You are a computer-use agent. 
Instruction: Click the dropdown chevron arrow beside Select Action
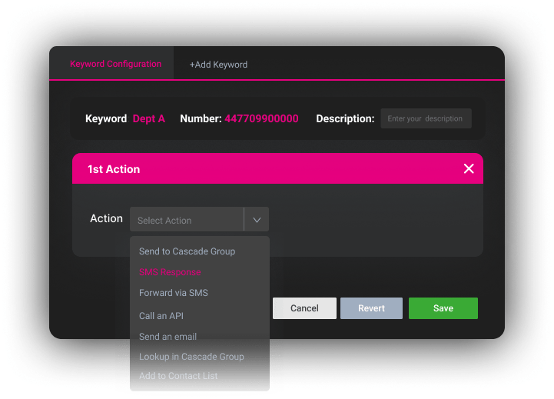[257, 220]
